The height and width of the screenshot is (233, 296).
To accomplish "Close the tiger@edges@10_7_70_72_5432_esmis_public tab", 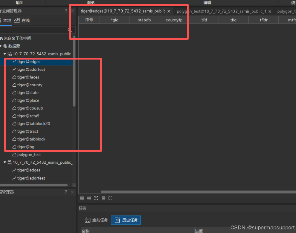I will [169, 11].
